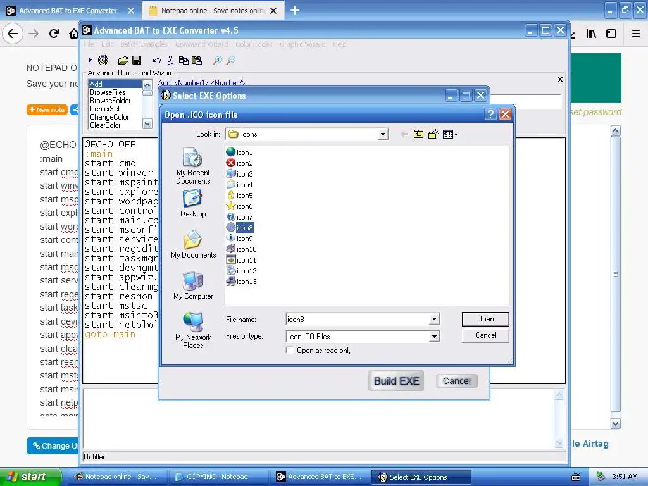Viewport: 648px width, 486px height.
Task: Create a new folder in dialog
Action: click(x=433, y=134)
